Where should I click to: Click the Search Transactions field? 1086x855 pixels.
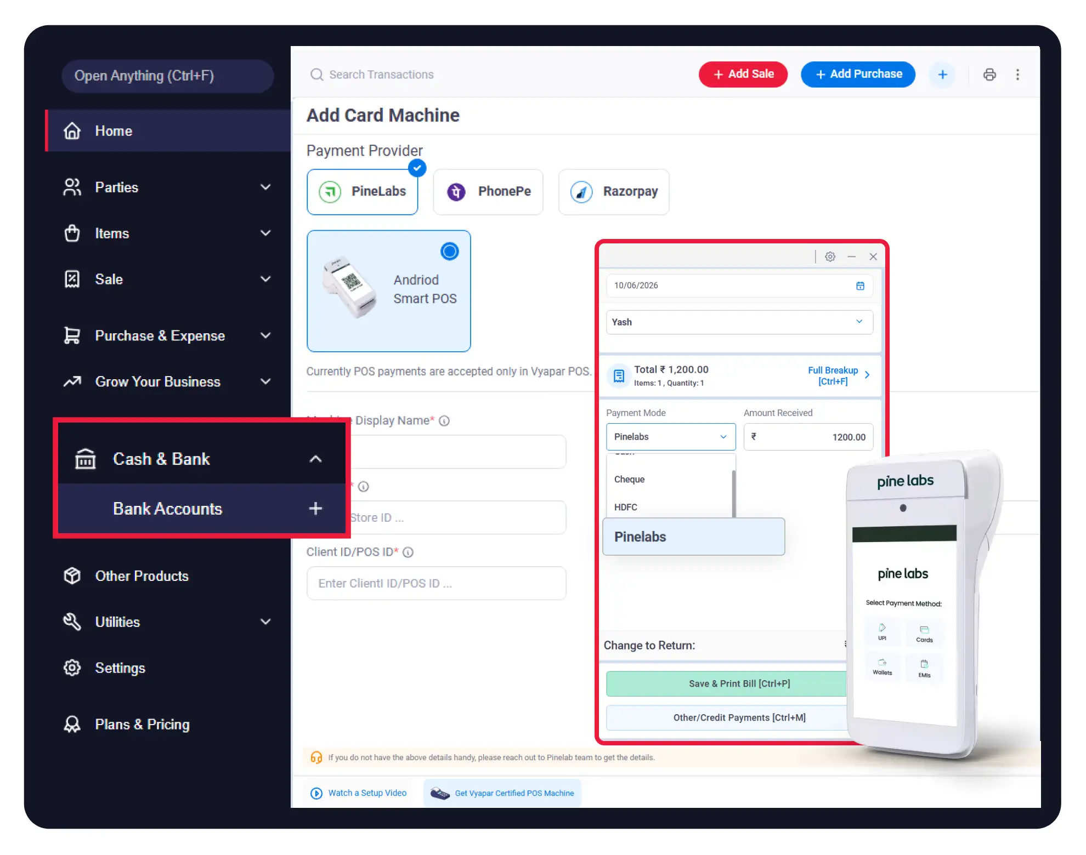(382, 75)
